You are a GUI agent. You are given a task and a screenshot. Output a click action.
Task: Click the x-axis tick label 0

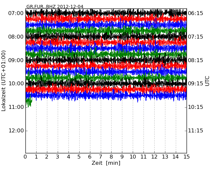click(x=25, y=157)
